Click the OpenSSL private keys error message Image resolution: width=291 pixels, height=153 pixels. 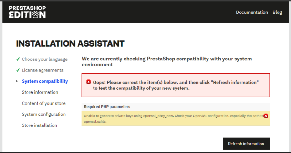[172, 116]
